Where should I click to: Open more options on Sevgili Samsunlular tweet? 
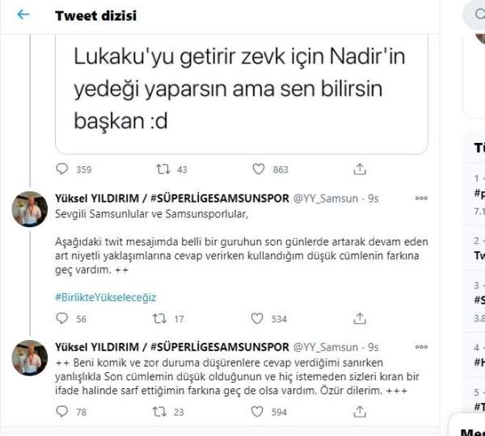coord(421,198)
